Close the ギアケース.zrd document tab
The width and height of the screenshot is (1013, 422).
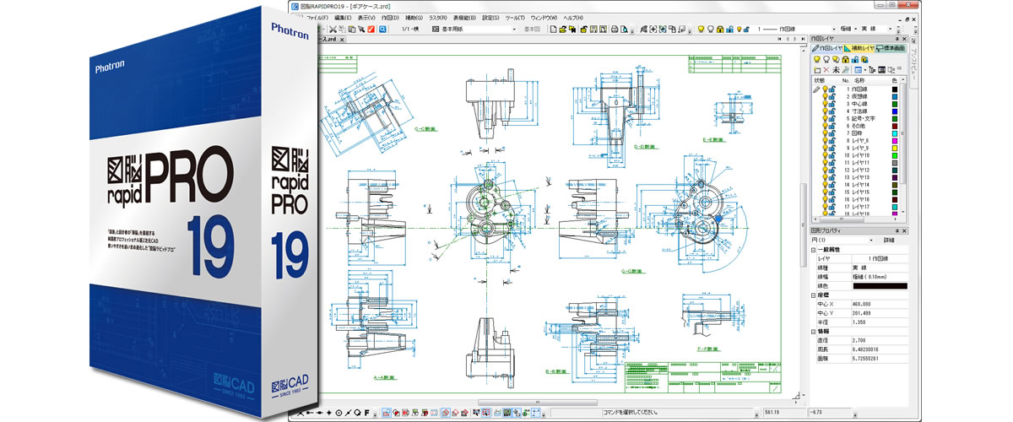coord(340,39)
